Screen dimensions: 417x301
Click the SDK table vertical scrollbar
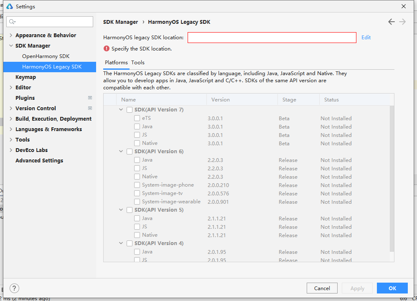pos(392,178)
